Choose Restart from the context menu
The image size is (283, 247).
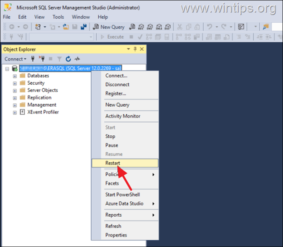tap(125, 163)
